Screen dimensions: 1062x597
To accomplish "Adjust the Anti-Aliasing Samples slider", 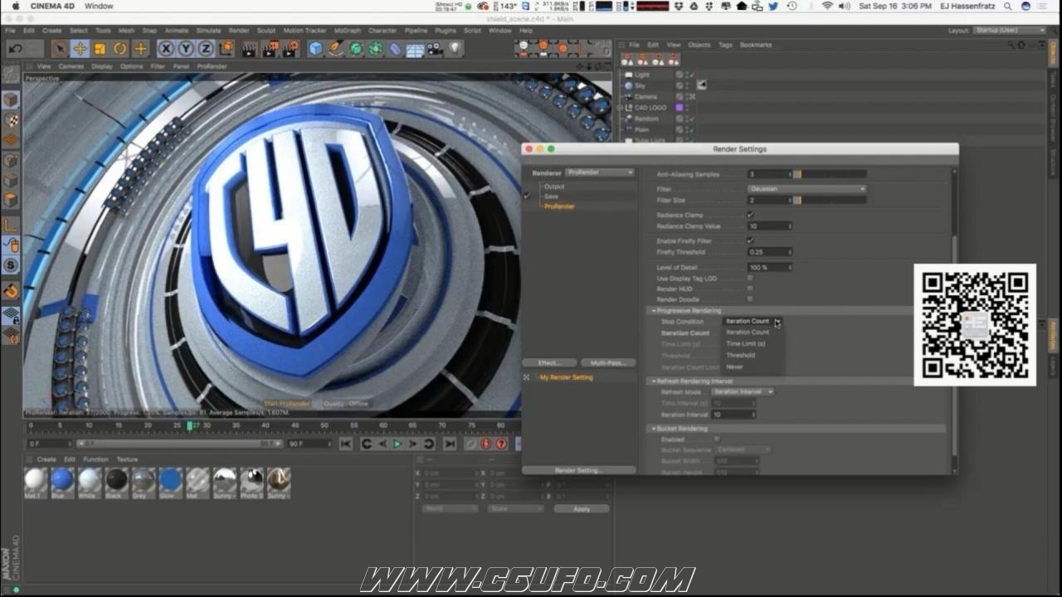I will 831,174.
